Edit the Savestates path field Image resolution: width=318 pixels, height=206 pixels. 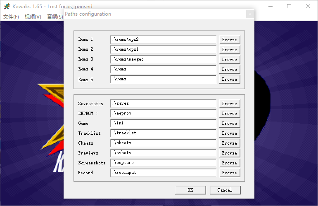point(163,103)
